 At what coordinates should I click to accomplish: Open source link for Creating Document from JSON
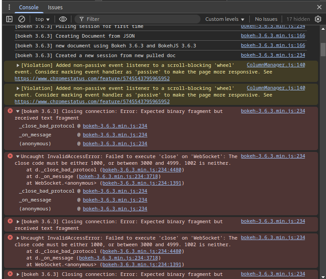click(273, 36)
